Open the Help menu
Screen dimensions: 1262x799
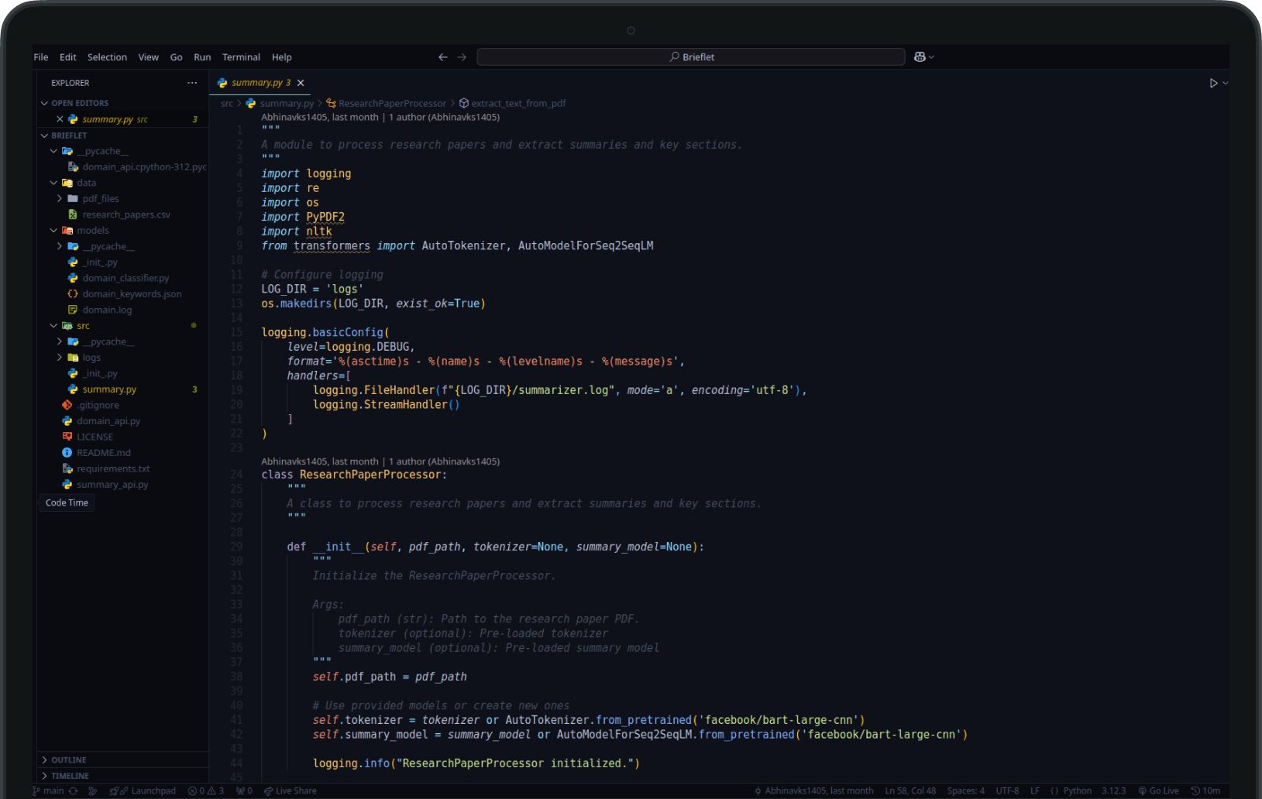click(x=282, y=57)
